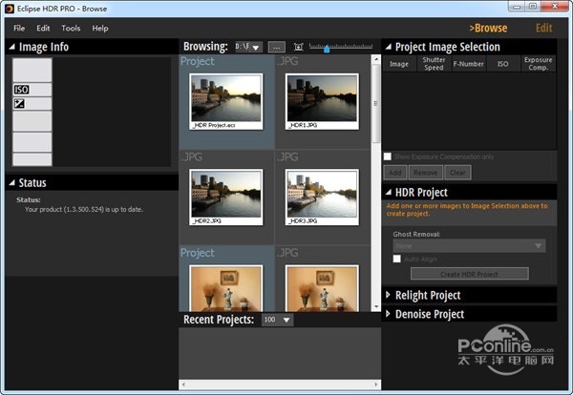The height and width of the screenshot is (395, 573).
Task: Click the exposure compensation icon in Image Info
Action: [19, 103]
